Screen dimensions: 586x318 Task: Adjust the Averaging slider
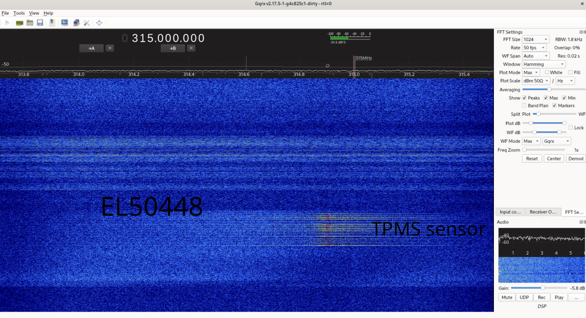tap(553, 90)
